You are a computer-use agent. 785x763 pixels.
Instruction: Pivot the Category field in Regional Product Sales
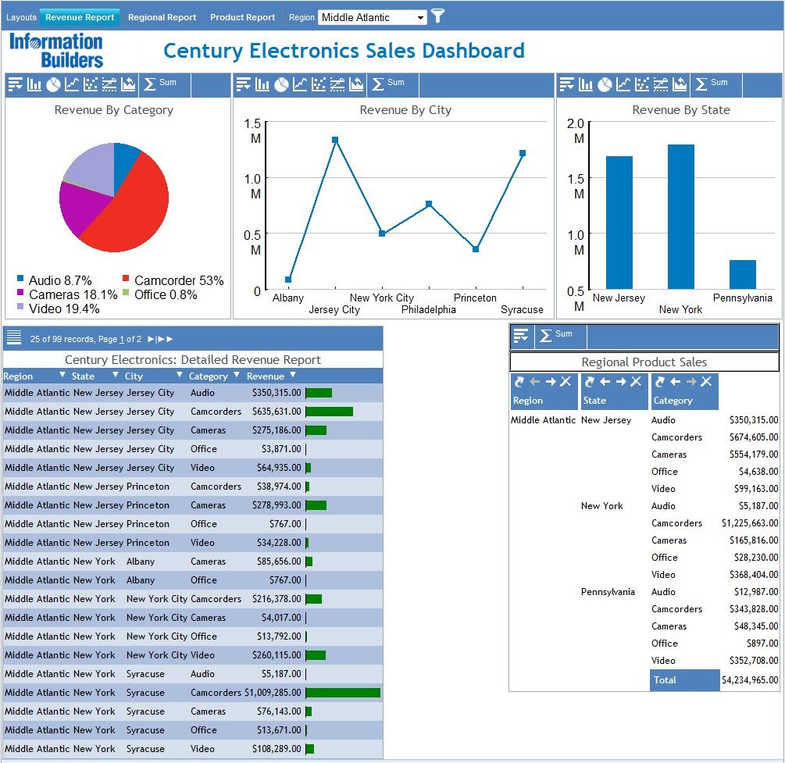(x=660, y=381)
